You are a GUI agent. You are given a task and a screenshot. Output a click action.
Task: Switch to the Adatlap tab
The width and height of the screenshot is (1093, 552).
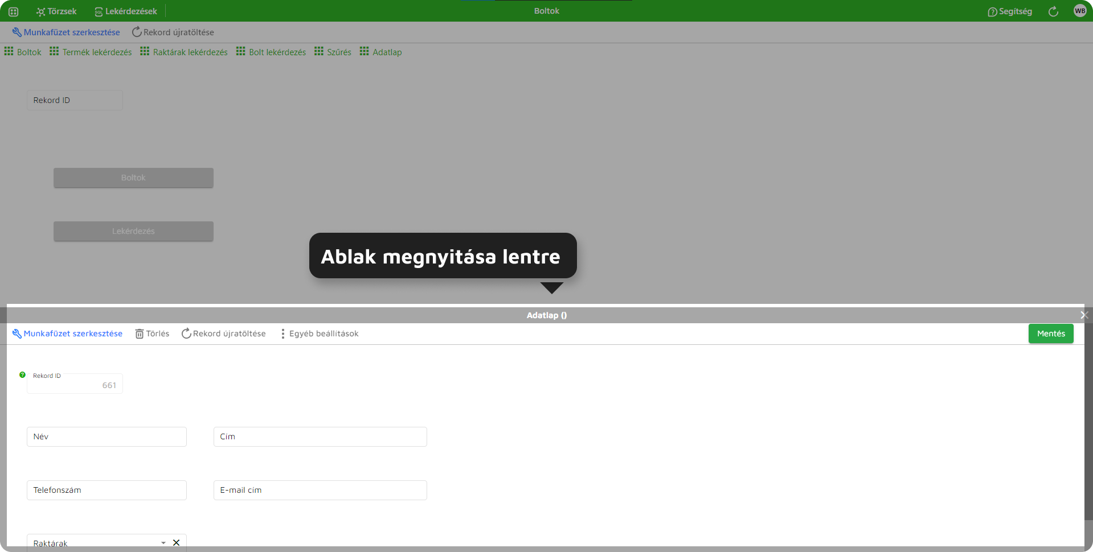(380, 52)
